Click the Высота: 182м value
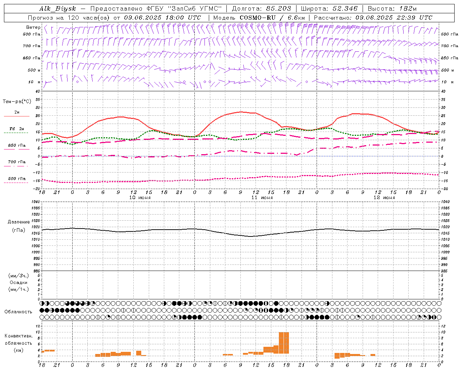This screenshot has height=368, width=460. pos(392,9)
